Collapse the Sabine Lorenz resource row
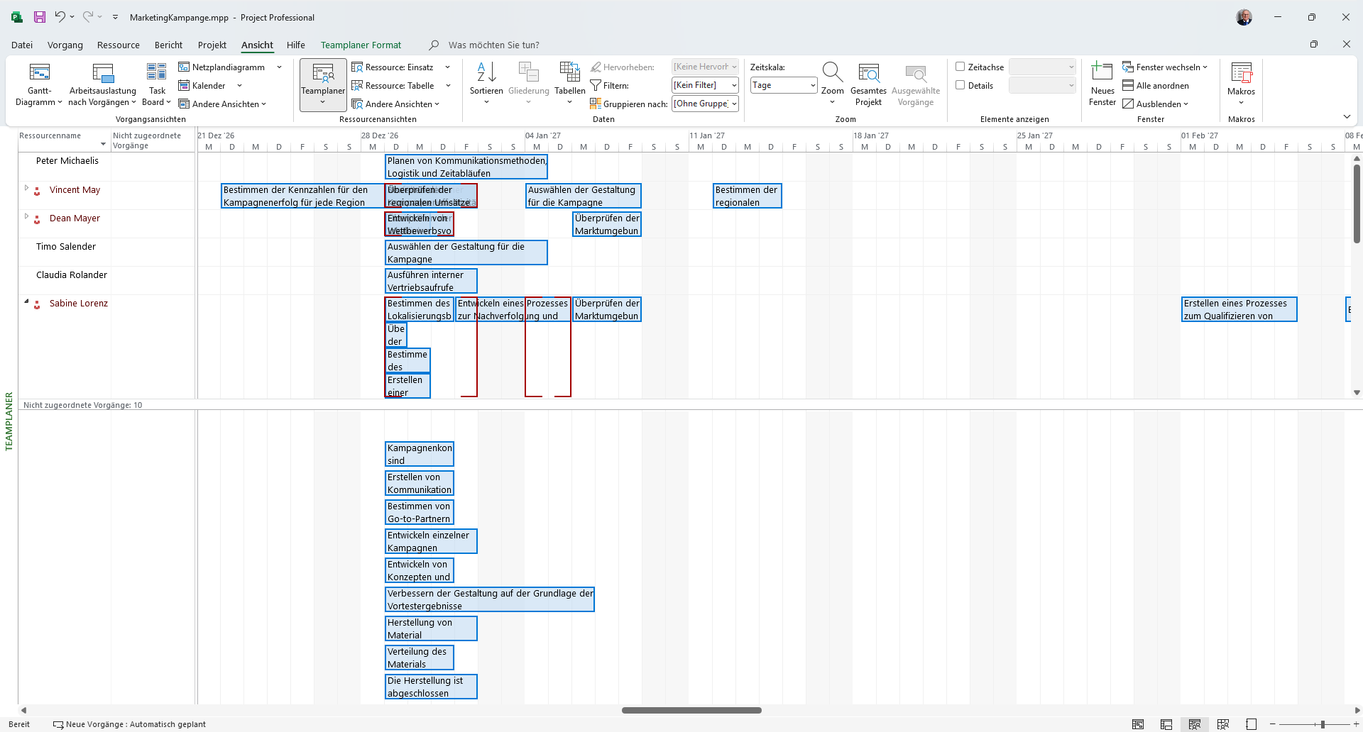This screenshot has height=732, width=1363. pyautogui.click(x=27, y=302)
